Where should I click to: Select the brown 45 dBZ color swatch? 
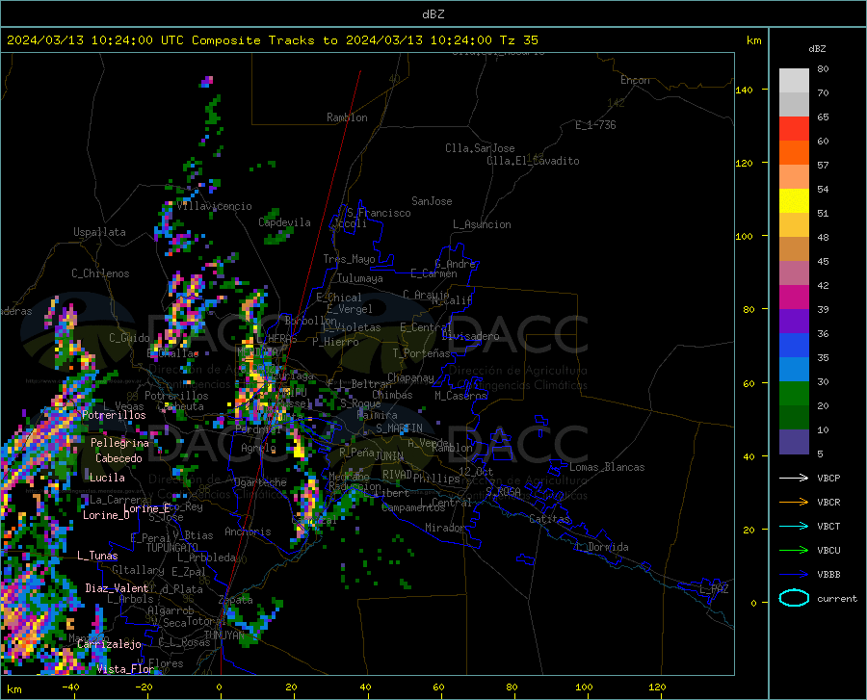794,249
